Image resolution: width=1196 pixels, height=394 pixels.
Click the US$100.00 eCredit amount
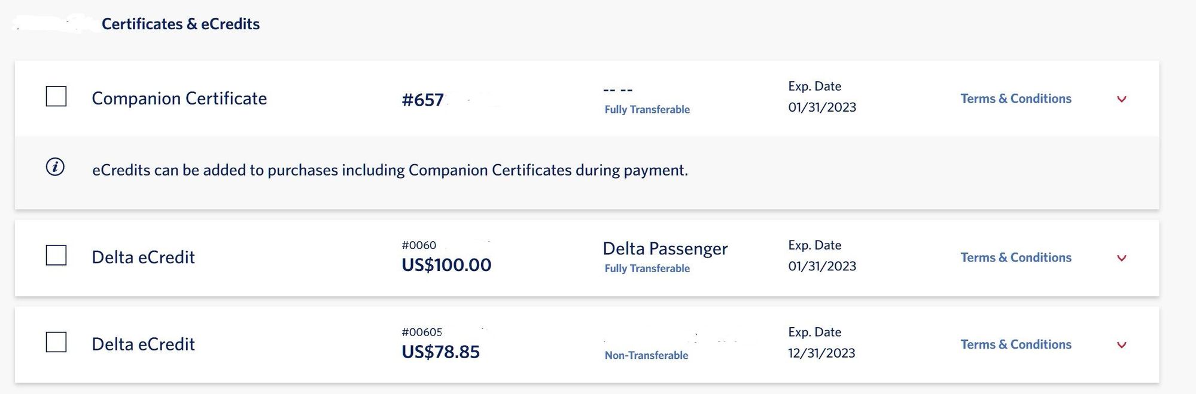coord(446,264)
